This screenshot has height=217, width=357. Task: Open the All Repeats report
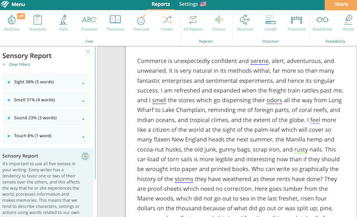[x=193, y=23]
